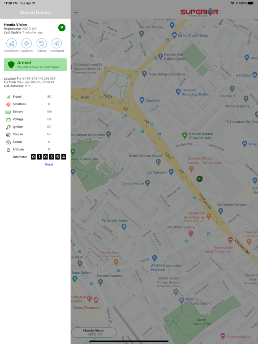Tap the Registration ABCD 123 text
This screenshot has width=258, height=344.
point(20,29)
